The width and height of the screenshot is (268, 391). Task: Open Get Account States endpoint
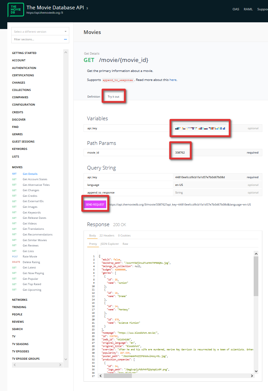coord(35,179)
